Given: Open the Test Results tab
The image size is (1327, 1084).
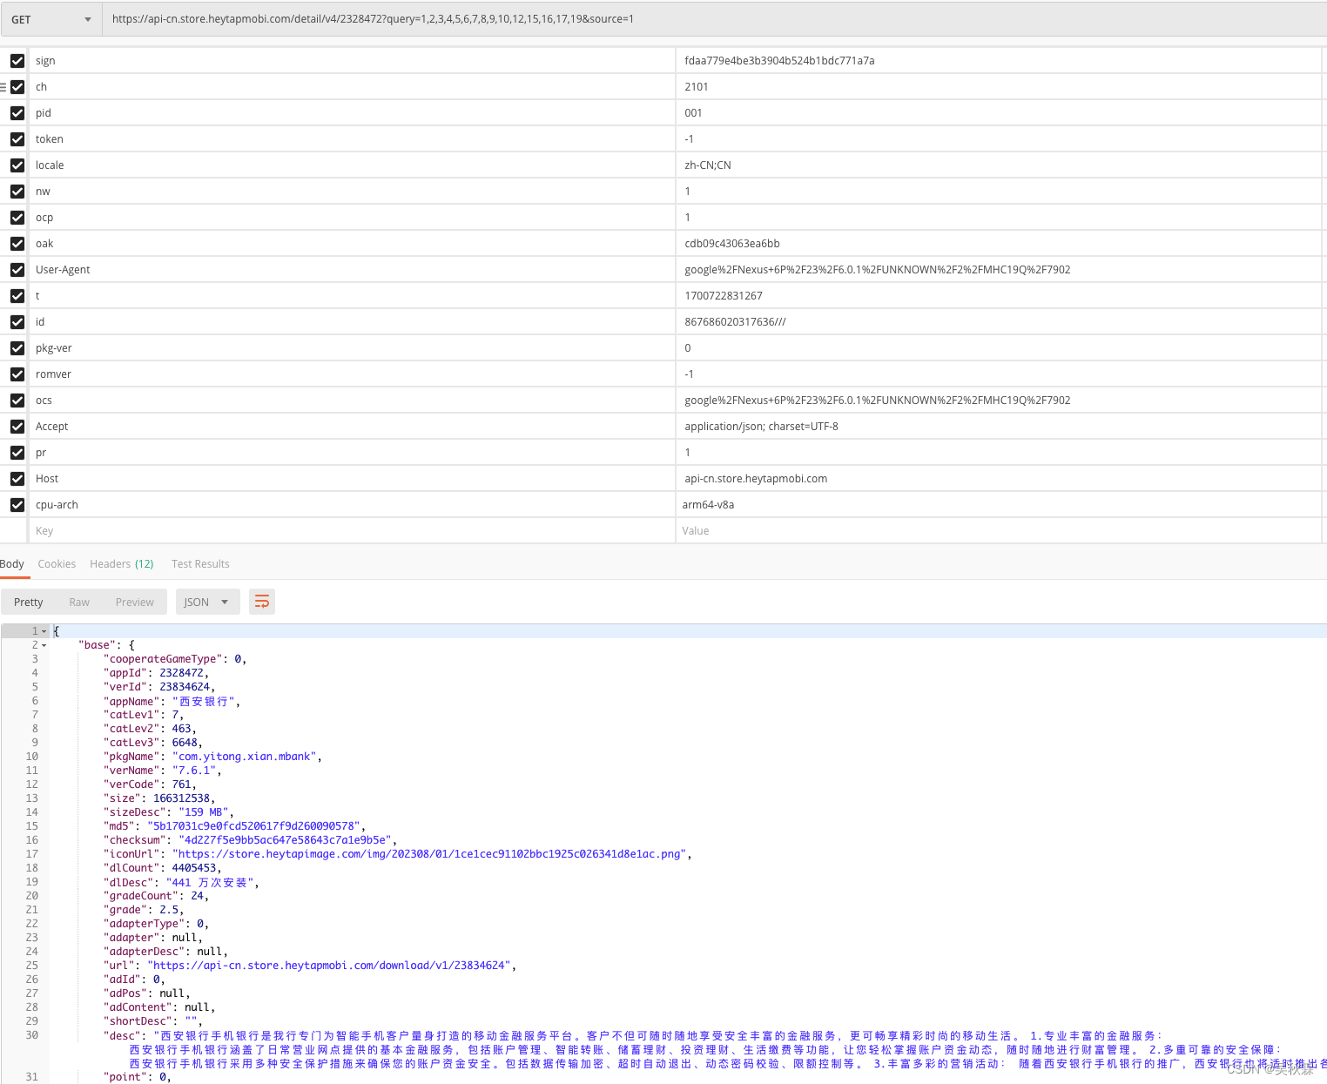Looking at the screenshot, I should (x=200, y=564).
